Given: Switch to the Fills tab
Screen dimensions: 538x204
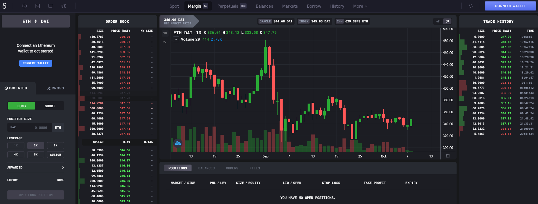Looking at the screenshot, I should 255,168.
